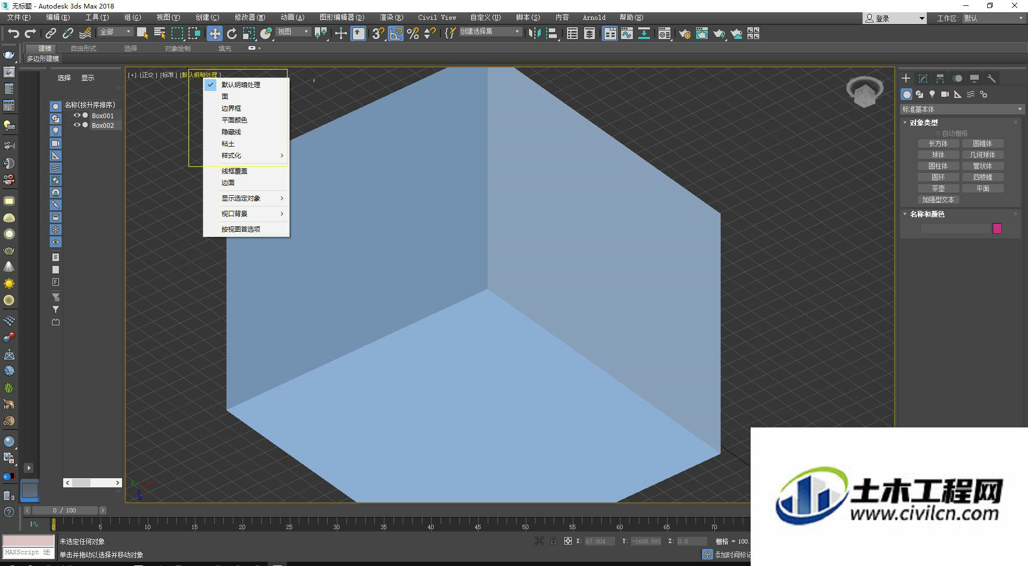
Task: Open the 全部 selection filter dropdown
Action: point(115,32)
